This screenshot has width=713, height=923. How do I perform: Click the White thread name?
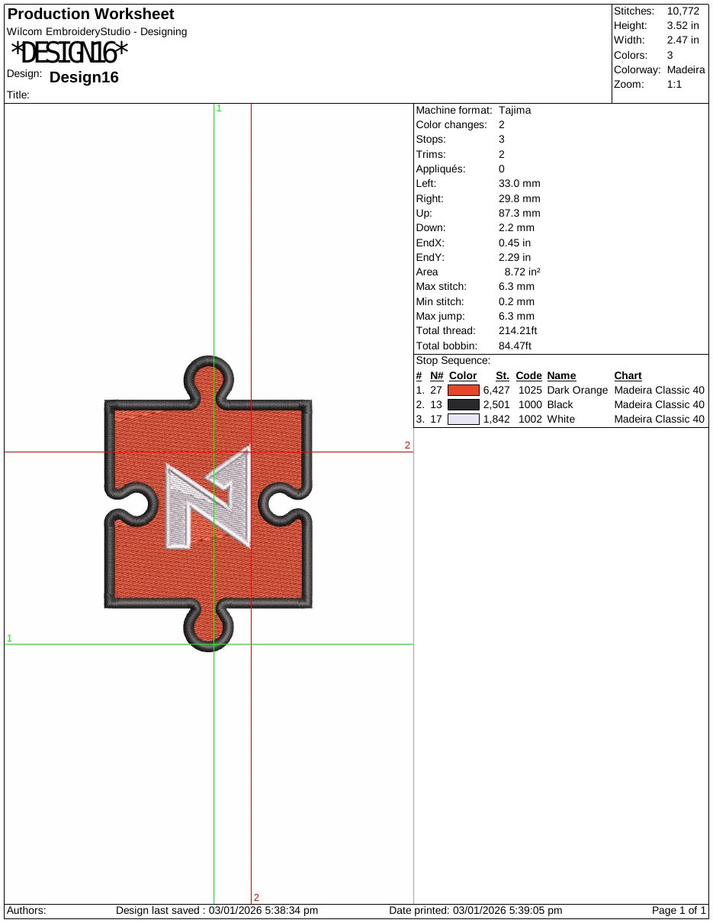click(561, 420)
